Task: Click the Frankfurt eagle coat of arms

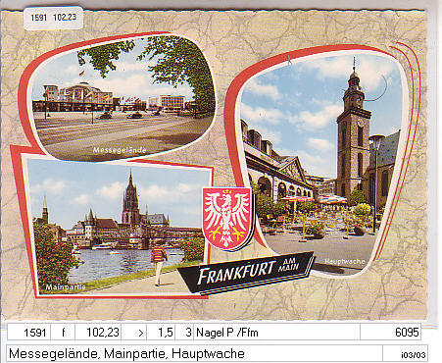Action: pyautogui.click(x=227, y=219)
